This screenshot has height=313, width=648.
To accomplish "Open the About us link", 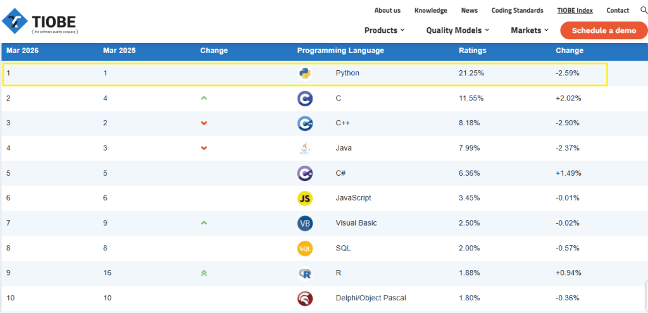I will tap(387, 10).
